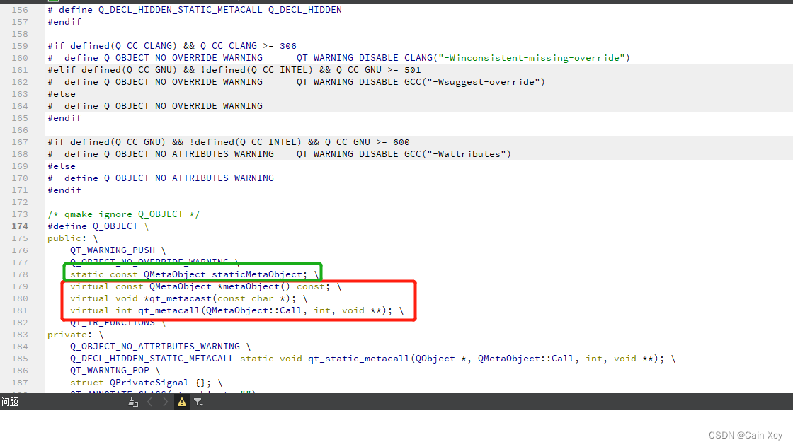Image resolution: width=793 pixels, height=447 pixels.
Task: Click 'QT_WARNING_PUSH' on line 176
Action: click(x=113, y=250)
